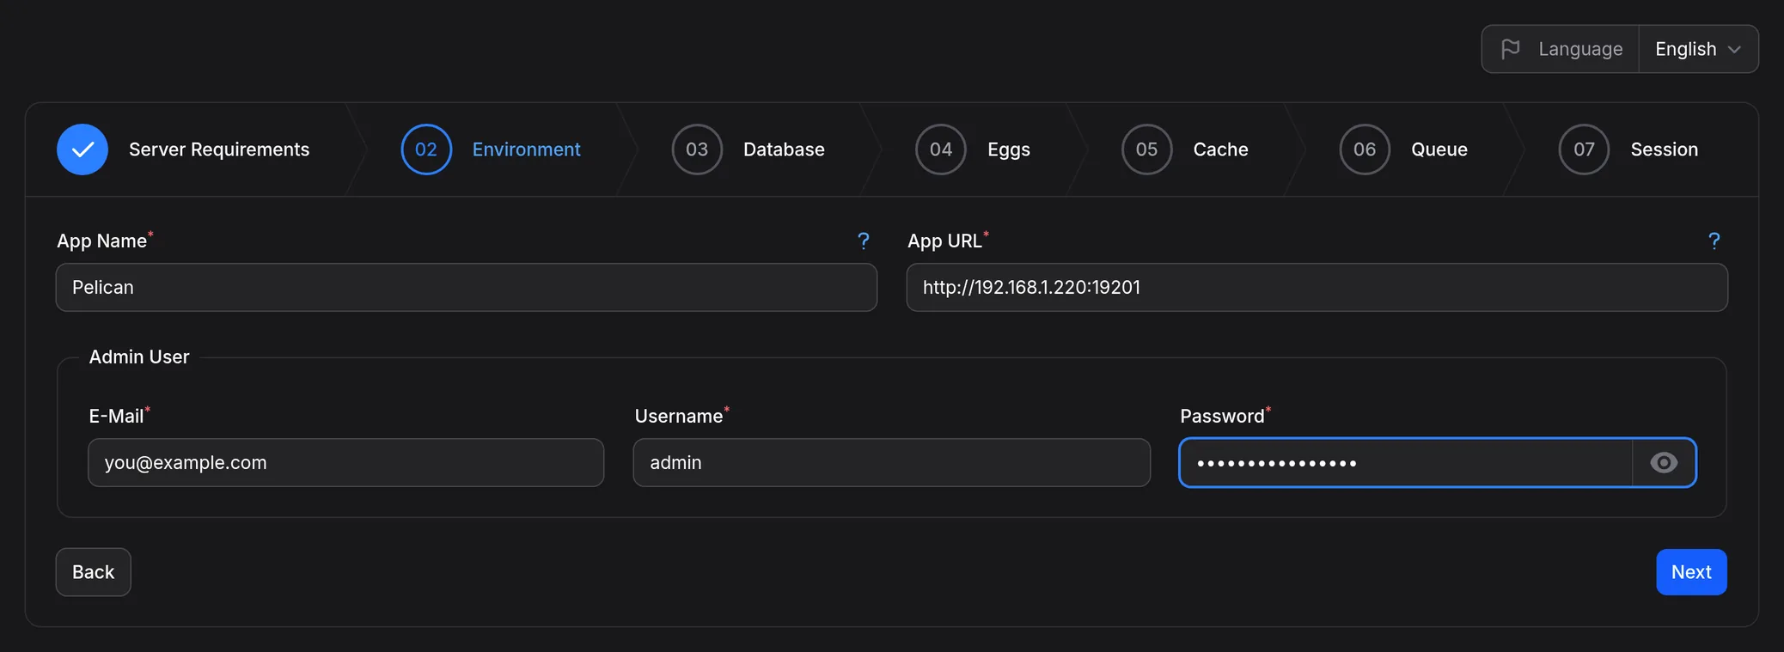Select the 02 Environment step circle

(x=426, y=149)
